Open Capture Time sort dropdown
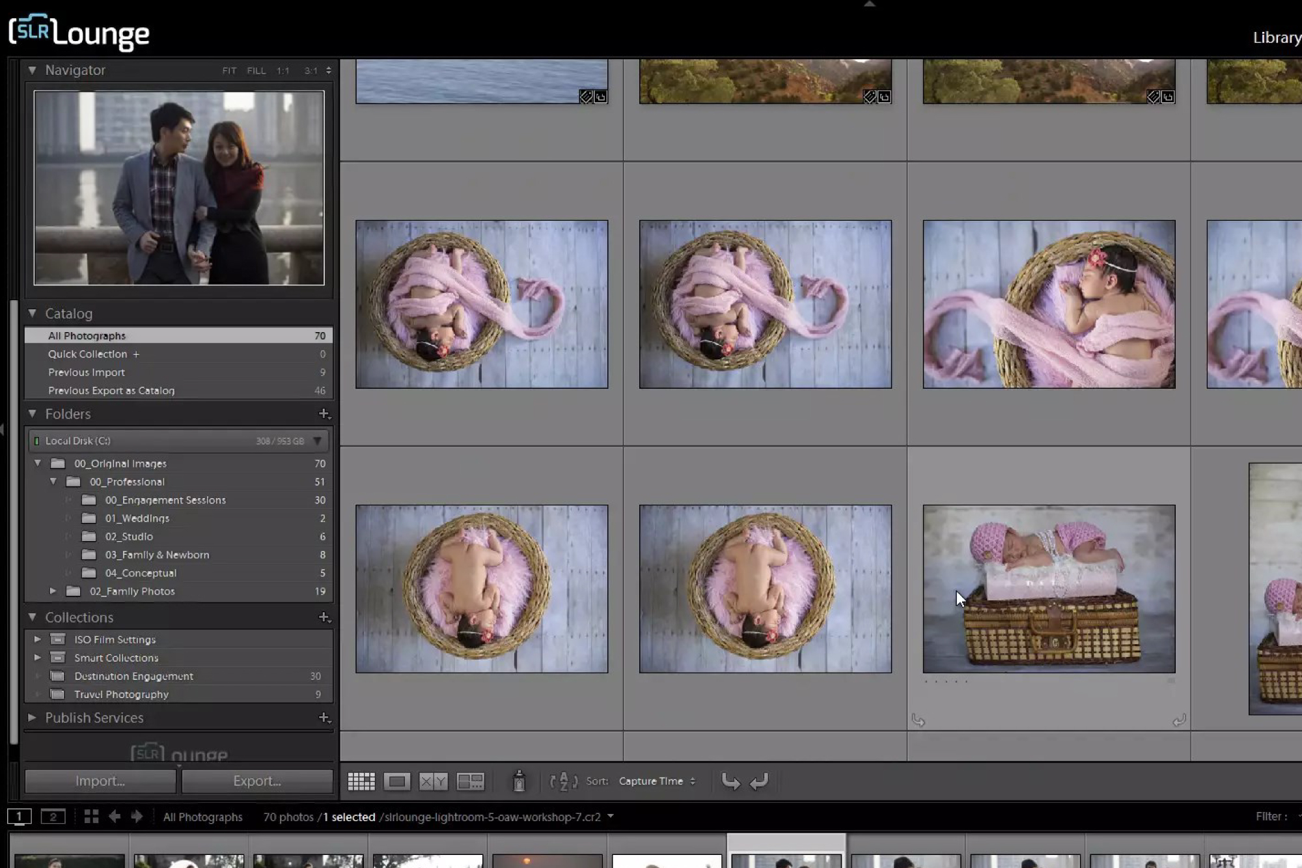Screen dimensions: 1302x868 tap(657, 781)
